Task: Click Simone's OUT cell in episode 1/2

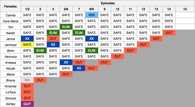Action: tap(27, 98)
